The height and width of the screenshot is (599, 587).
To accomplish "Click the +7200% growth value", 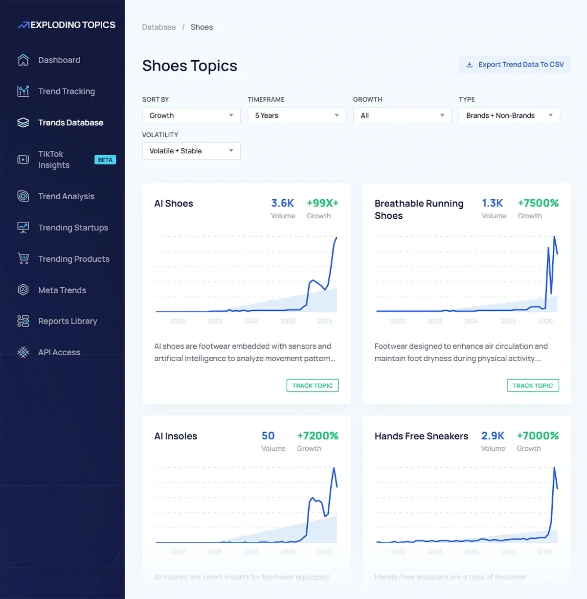I will point(318,436).
